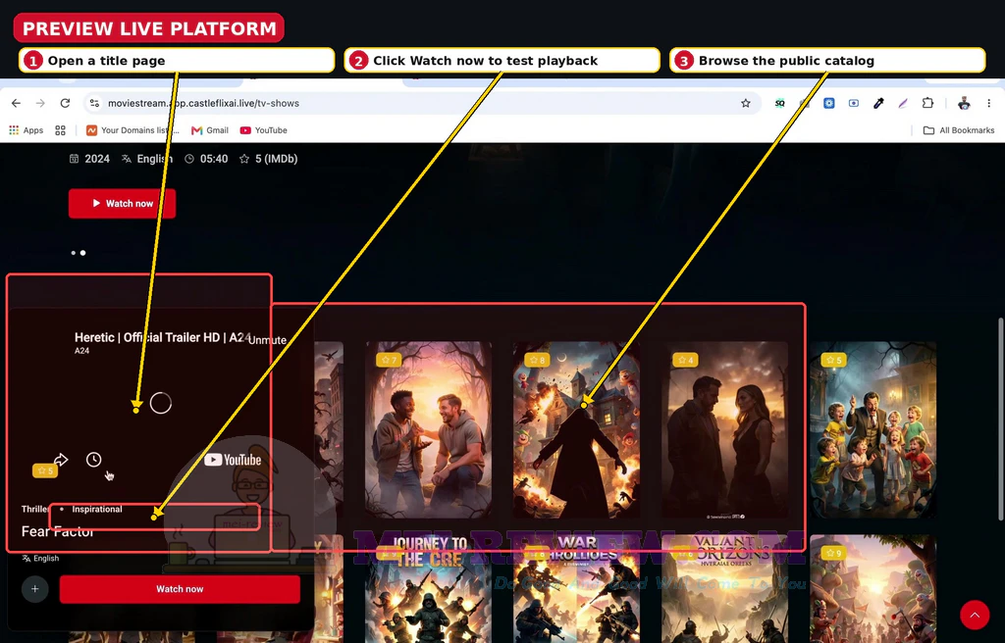Click the Watch later clock icon
This screenshot has height=643, width=1005.
[x=93, y=459]
